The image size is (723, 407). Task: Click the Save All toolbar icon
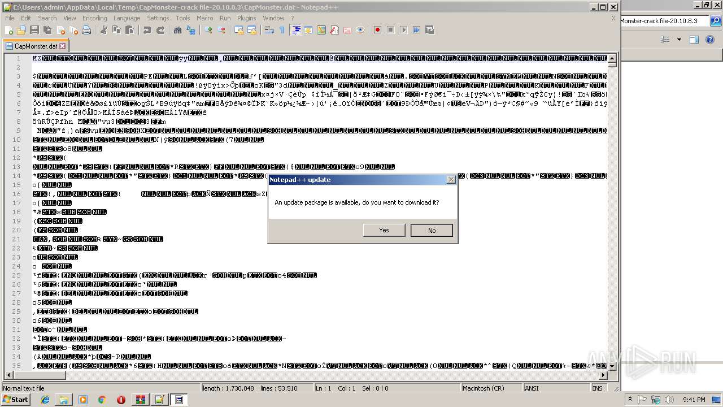47,30
